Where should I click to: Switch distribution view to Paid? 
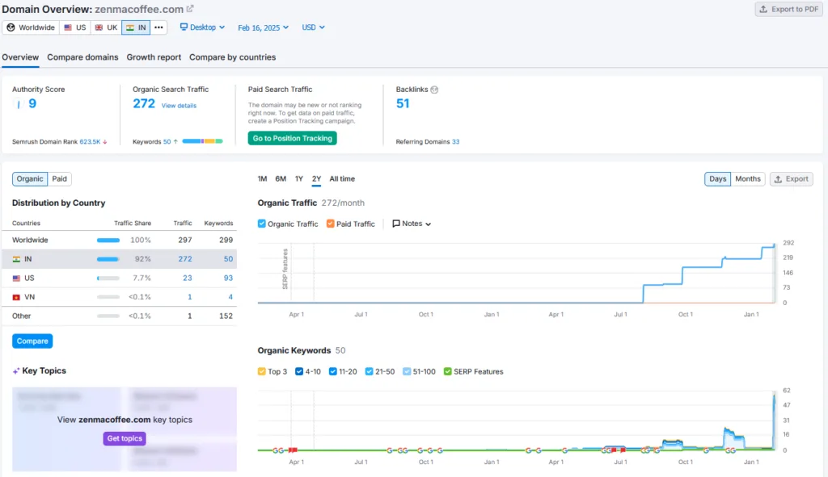pyautogui.click(x=59, y=179)
